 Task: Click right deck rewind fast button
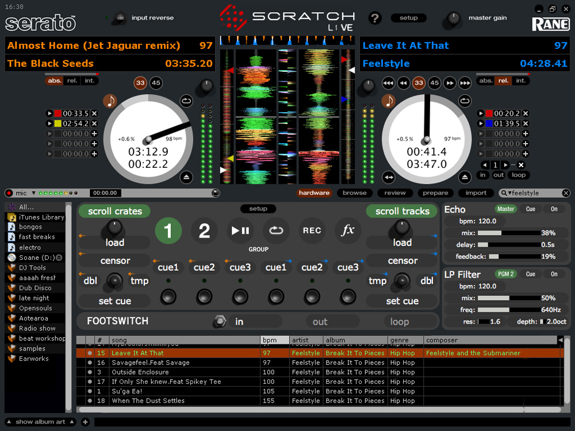tap(388, 83)
